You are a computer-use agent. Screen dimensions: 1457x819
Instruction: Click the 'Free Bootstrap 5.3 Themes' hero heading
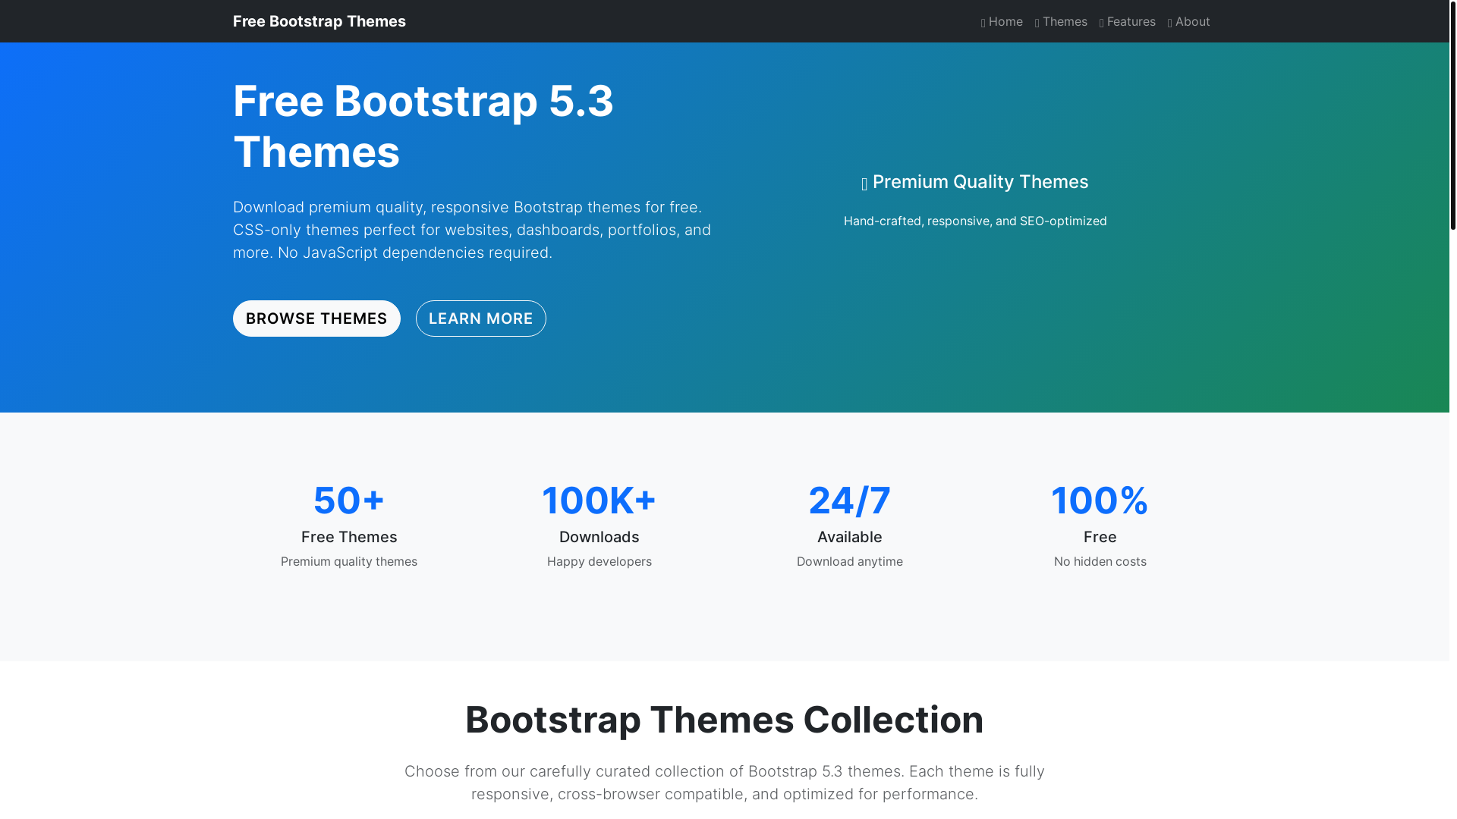point(423,126)
